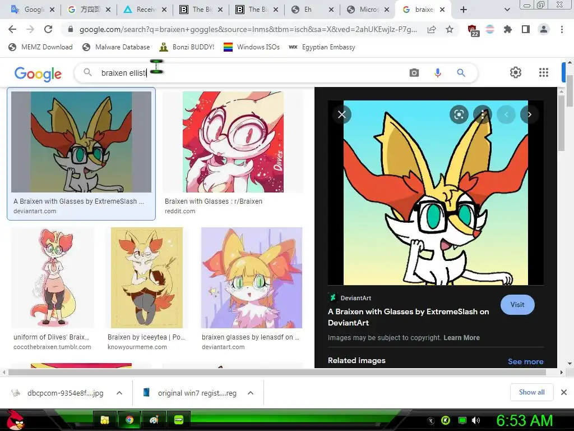Show all downloads

[531, 392]
